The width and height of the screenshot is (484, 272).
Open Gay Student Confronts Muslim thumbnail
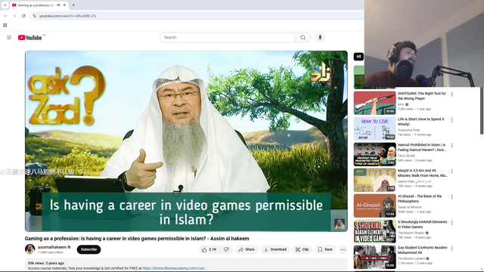375,257
